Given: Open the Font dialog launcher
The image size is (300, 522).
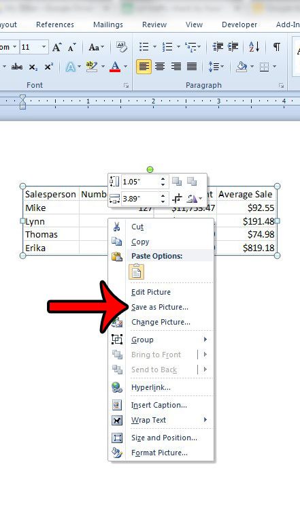Looking at the screenshot, I should 126,86.
